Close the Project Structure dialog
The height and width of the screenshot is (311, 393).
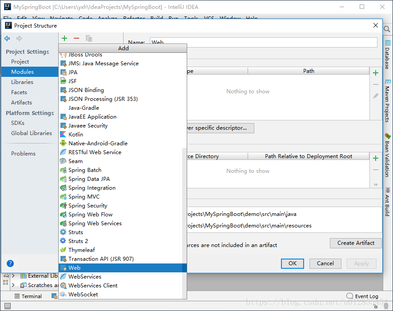tap(376, 25)
